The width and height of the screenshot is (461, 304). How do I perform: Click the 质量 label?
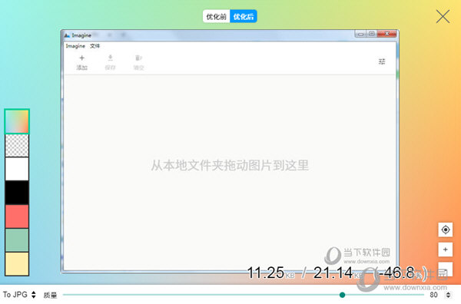click(x=50, y=295)
